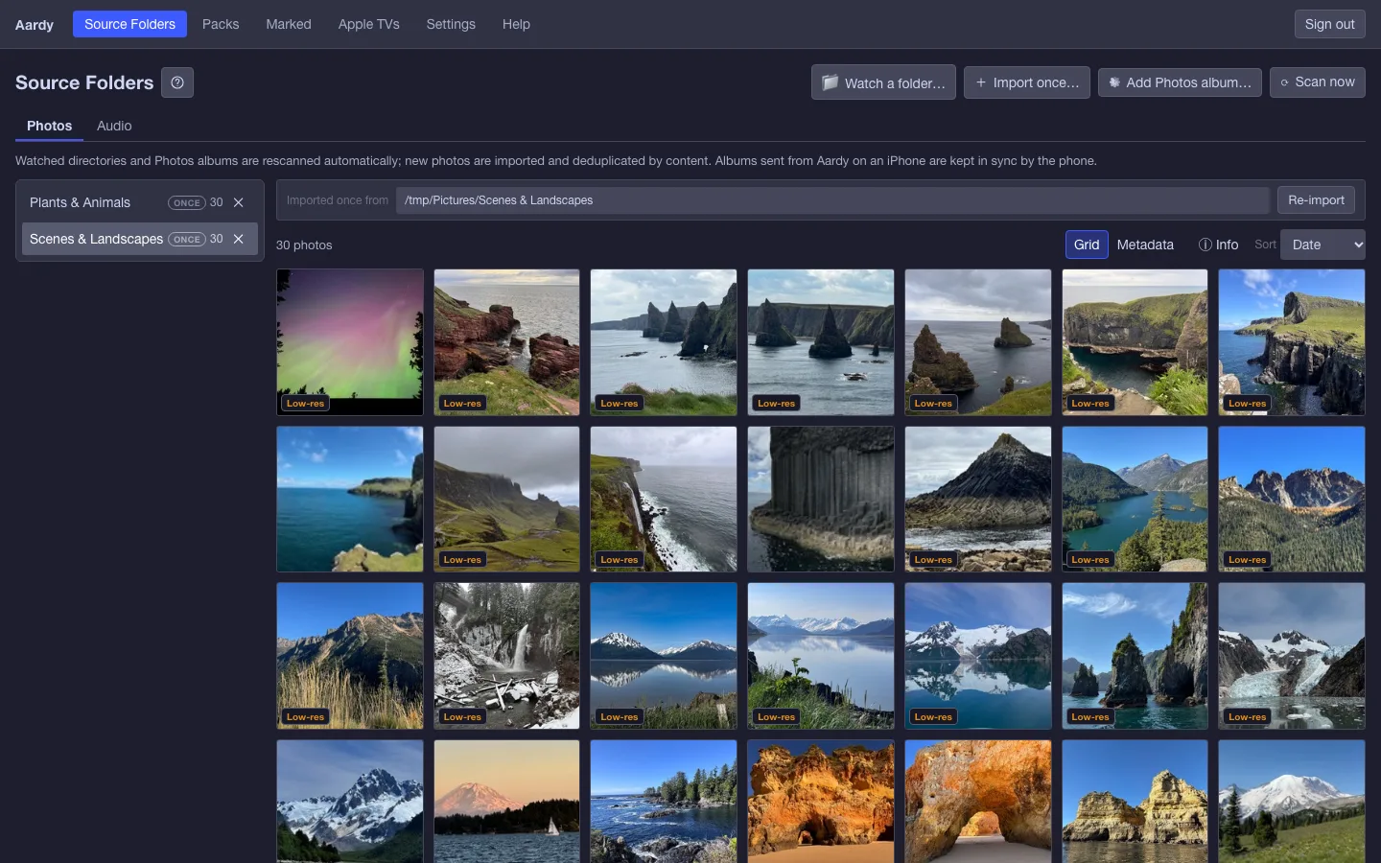This screenshot has width=1381, height=863.
Task: Open the basalt columns cave thumbnail
Action: pyautogui.click(x=821, y=499)
